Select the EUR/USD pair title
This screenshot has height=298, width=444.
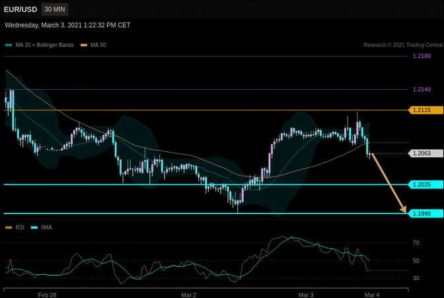pos(20,9)
